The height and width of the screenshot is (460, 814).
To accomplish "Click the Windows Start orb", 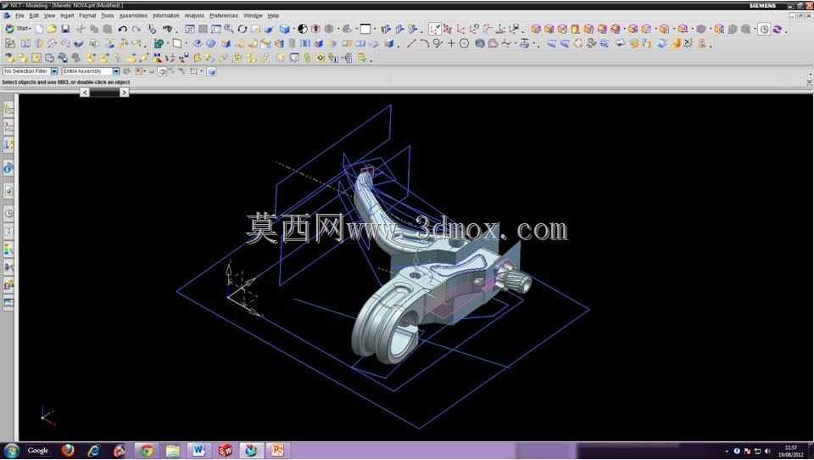I will tap(11, 451).
